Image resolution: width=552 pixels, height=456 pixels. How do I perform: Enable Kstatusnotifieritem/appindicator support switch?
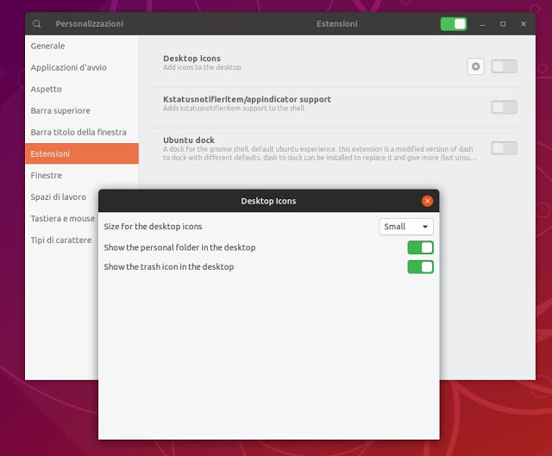pyautogui.click(x=504, y=107)
